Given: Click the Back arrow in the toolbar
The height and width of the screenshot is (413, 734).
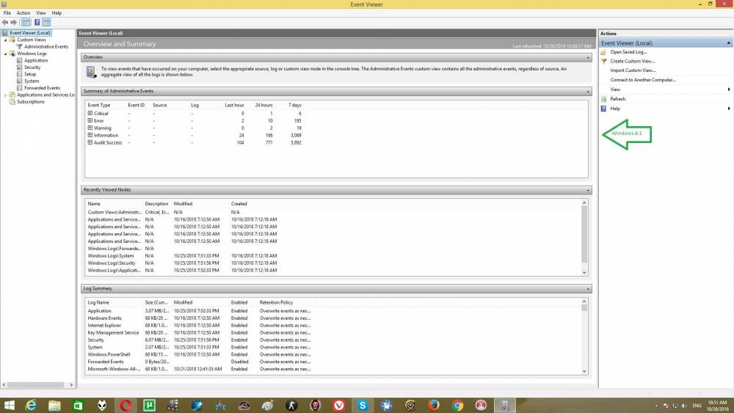Looking at the screenshot, I should pyautogui.click(x=5, y=23).
